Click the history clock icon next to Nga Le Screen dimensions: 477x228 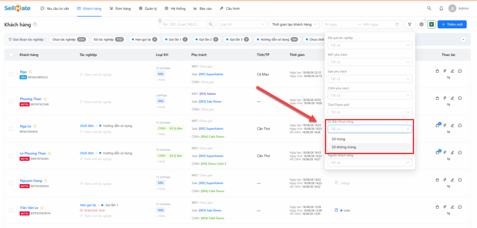[x=35, y=126]
